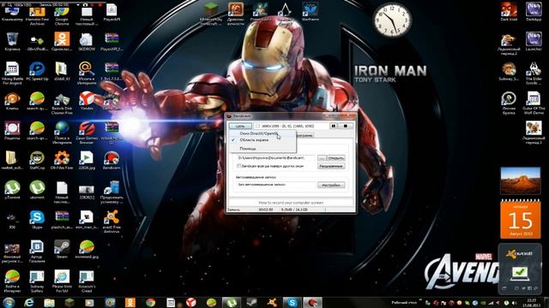549x308 pixels.
Task: Open Subway Surfers desktop shortcut
Action: pyautogui.click(x=37, y=281)
